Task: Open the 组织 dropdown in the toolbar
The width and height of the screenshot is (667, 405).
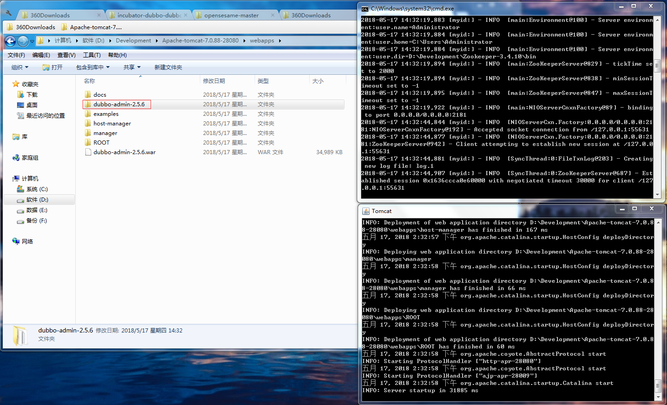Action: click(x=20, y=67)
